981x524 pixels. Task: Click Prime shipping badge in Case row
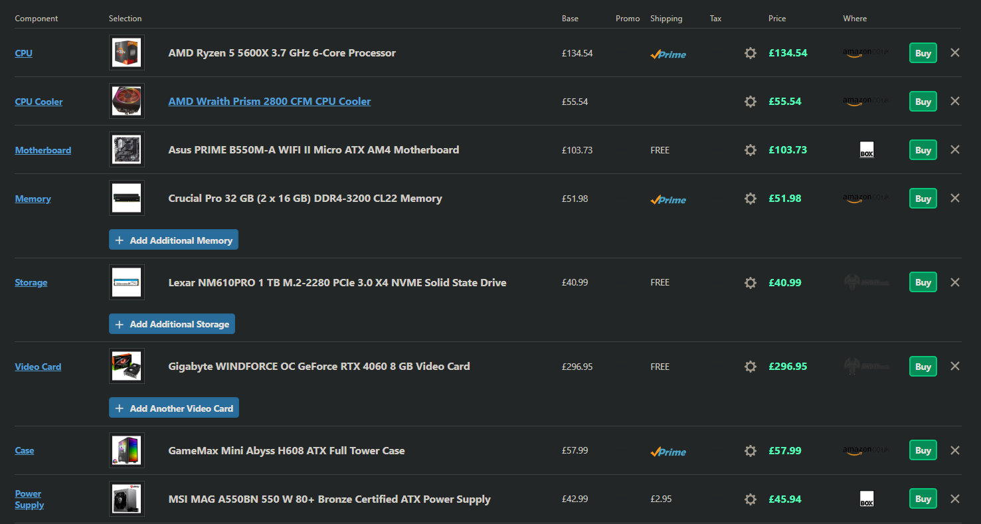pyautogui.click(x=668, y=452)
